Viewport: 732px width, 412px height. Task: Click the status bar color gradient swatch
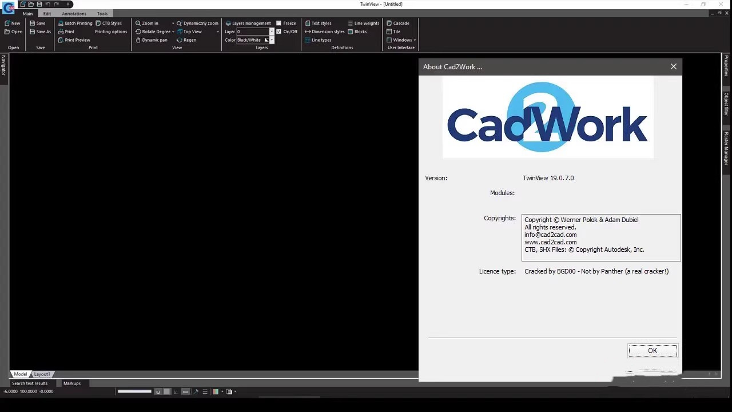point(216,392)
